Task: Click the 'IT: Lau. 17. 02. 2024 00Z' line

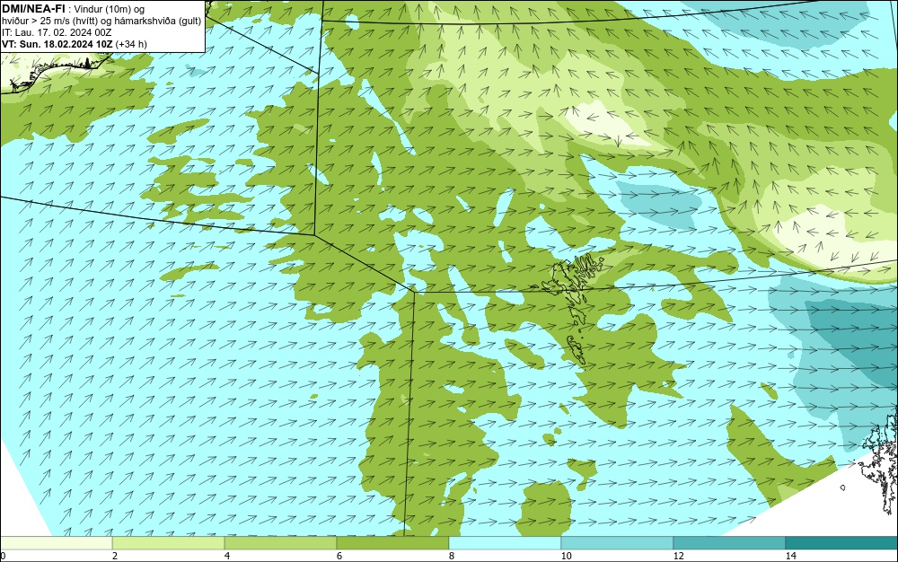Action: click(57, 32)
